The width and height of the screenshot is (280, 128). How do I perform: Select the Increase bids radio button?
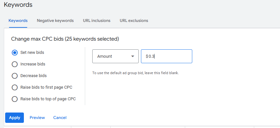15,64
